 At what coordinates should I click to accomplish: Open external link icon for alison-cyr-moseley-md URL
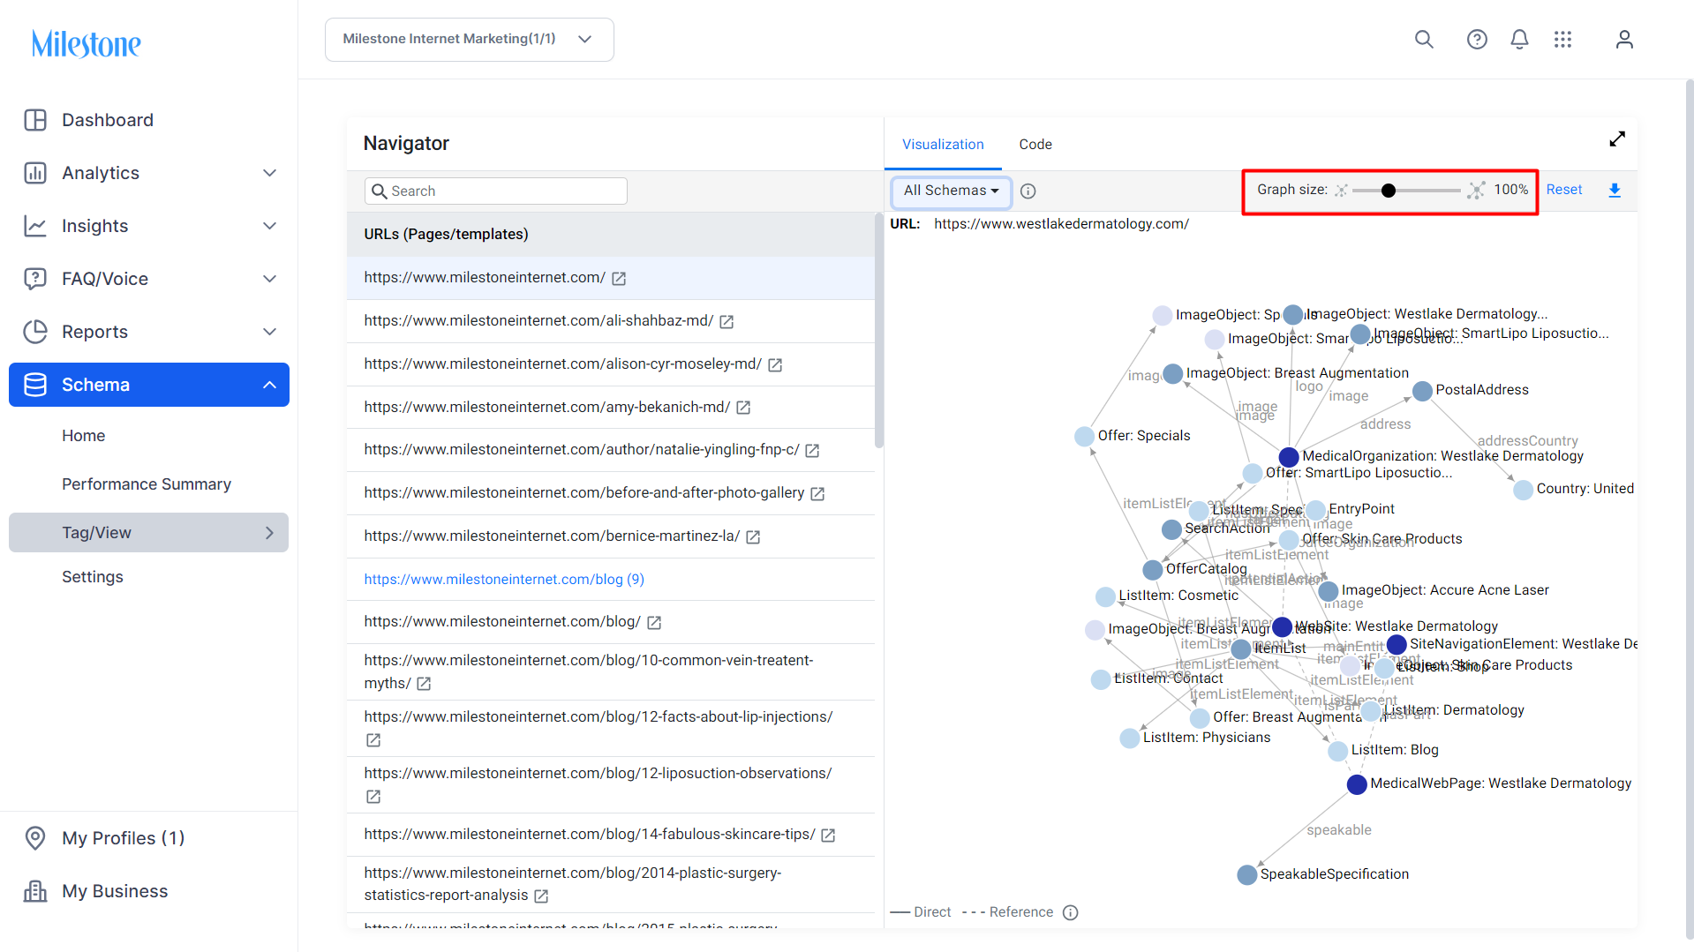(x=775, y=365)
